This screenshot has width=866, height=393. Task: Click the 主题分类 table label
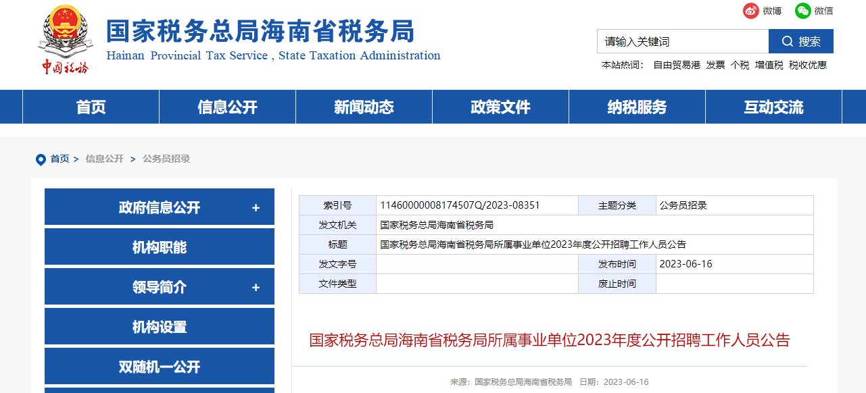[617, 205]
